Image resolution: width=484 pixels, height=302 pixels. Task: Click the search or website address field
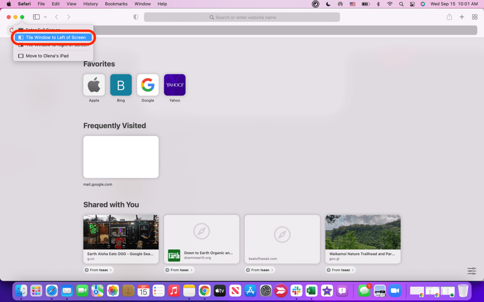tap(242, 17)
